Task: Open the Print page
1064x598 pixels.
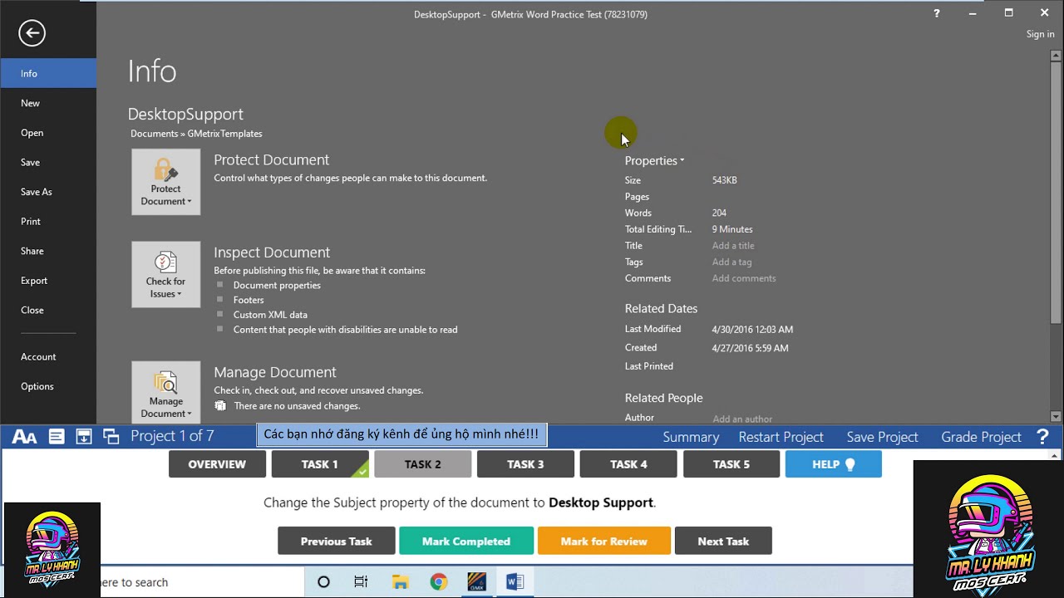Action: [x=48, y=221]
